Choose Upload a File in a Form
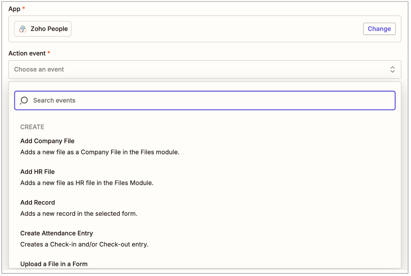411x276 pixels. [x=54, y=264]
